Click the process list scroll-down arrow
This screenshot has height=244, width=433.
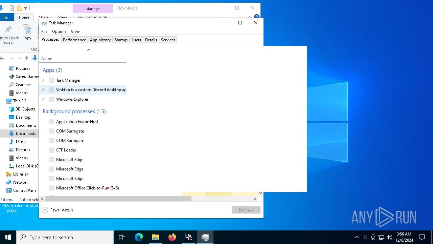(x=260, y=193)
